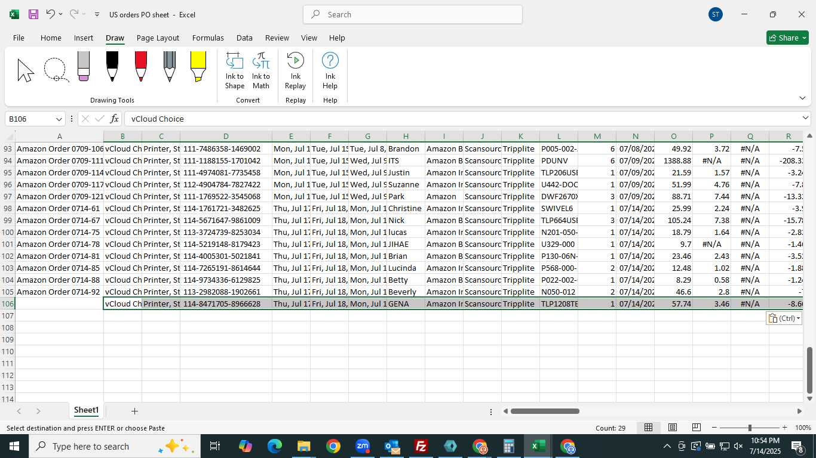Expand the Name Box dropdown arrow
Viewport: 816px width, 458px height.
(x=59, y=119)
